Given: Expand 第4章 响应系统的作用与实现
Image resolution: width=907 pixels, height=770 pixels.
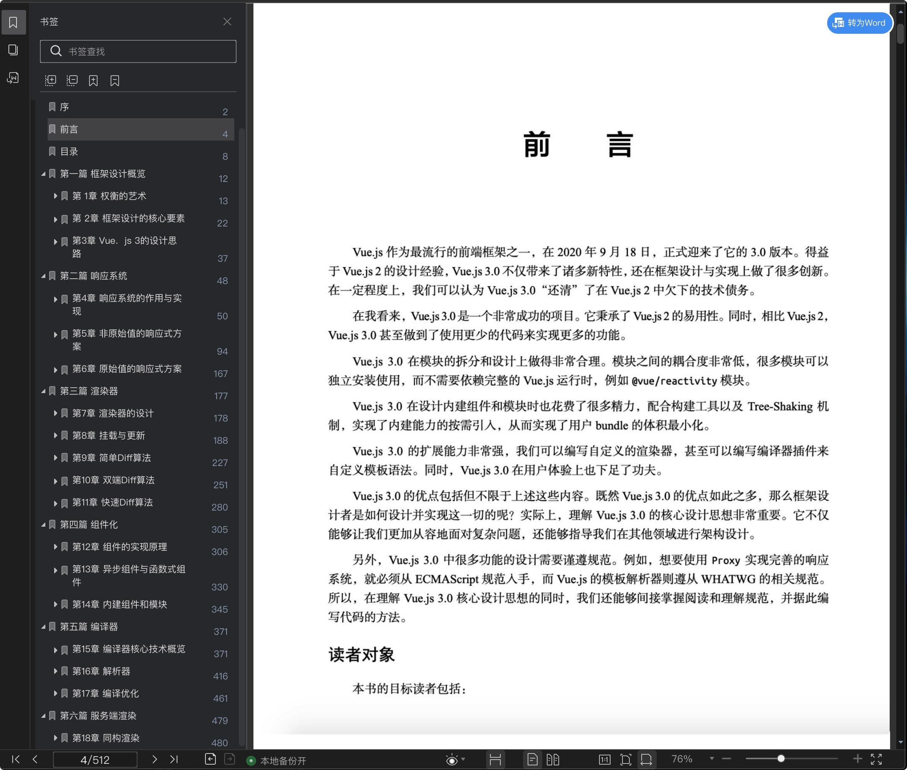Looking at the screenshot, I should pos(55,299).
